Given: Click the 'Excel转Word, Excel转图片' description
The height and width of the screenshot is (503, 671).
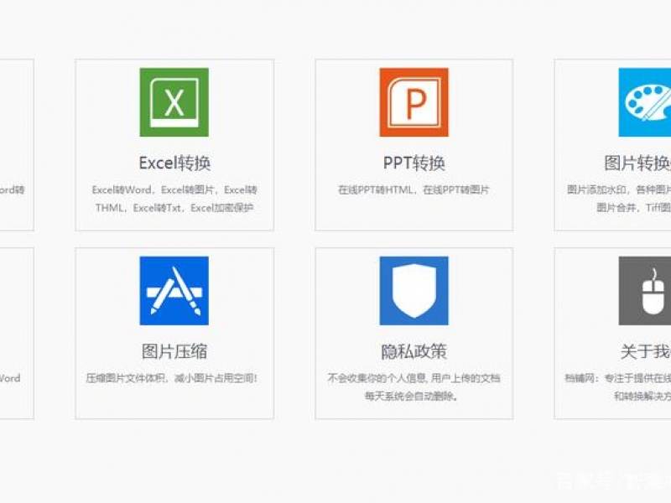Looking at the screenshot, I should point(174,189).
